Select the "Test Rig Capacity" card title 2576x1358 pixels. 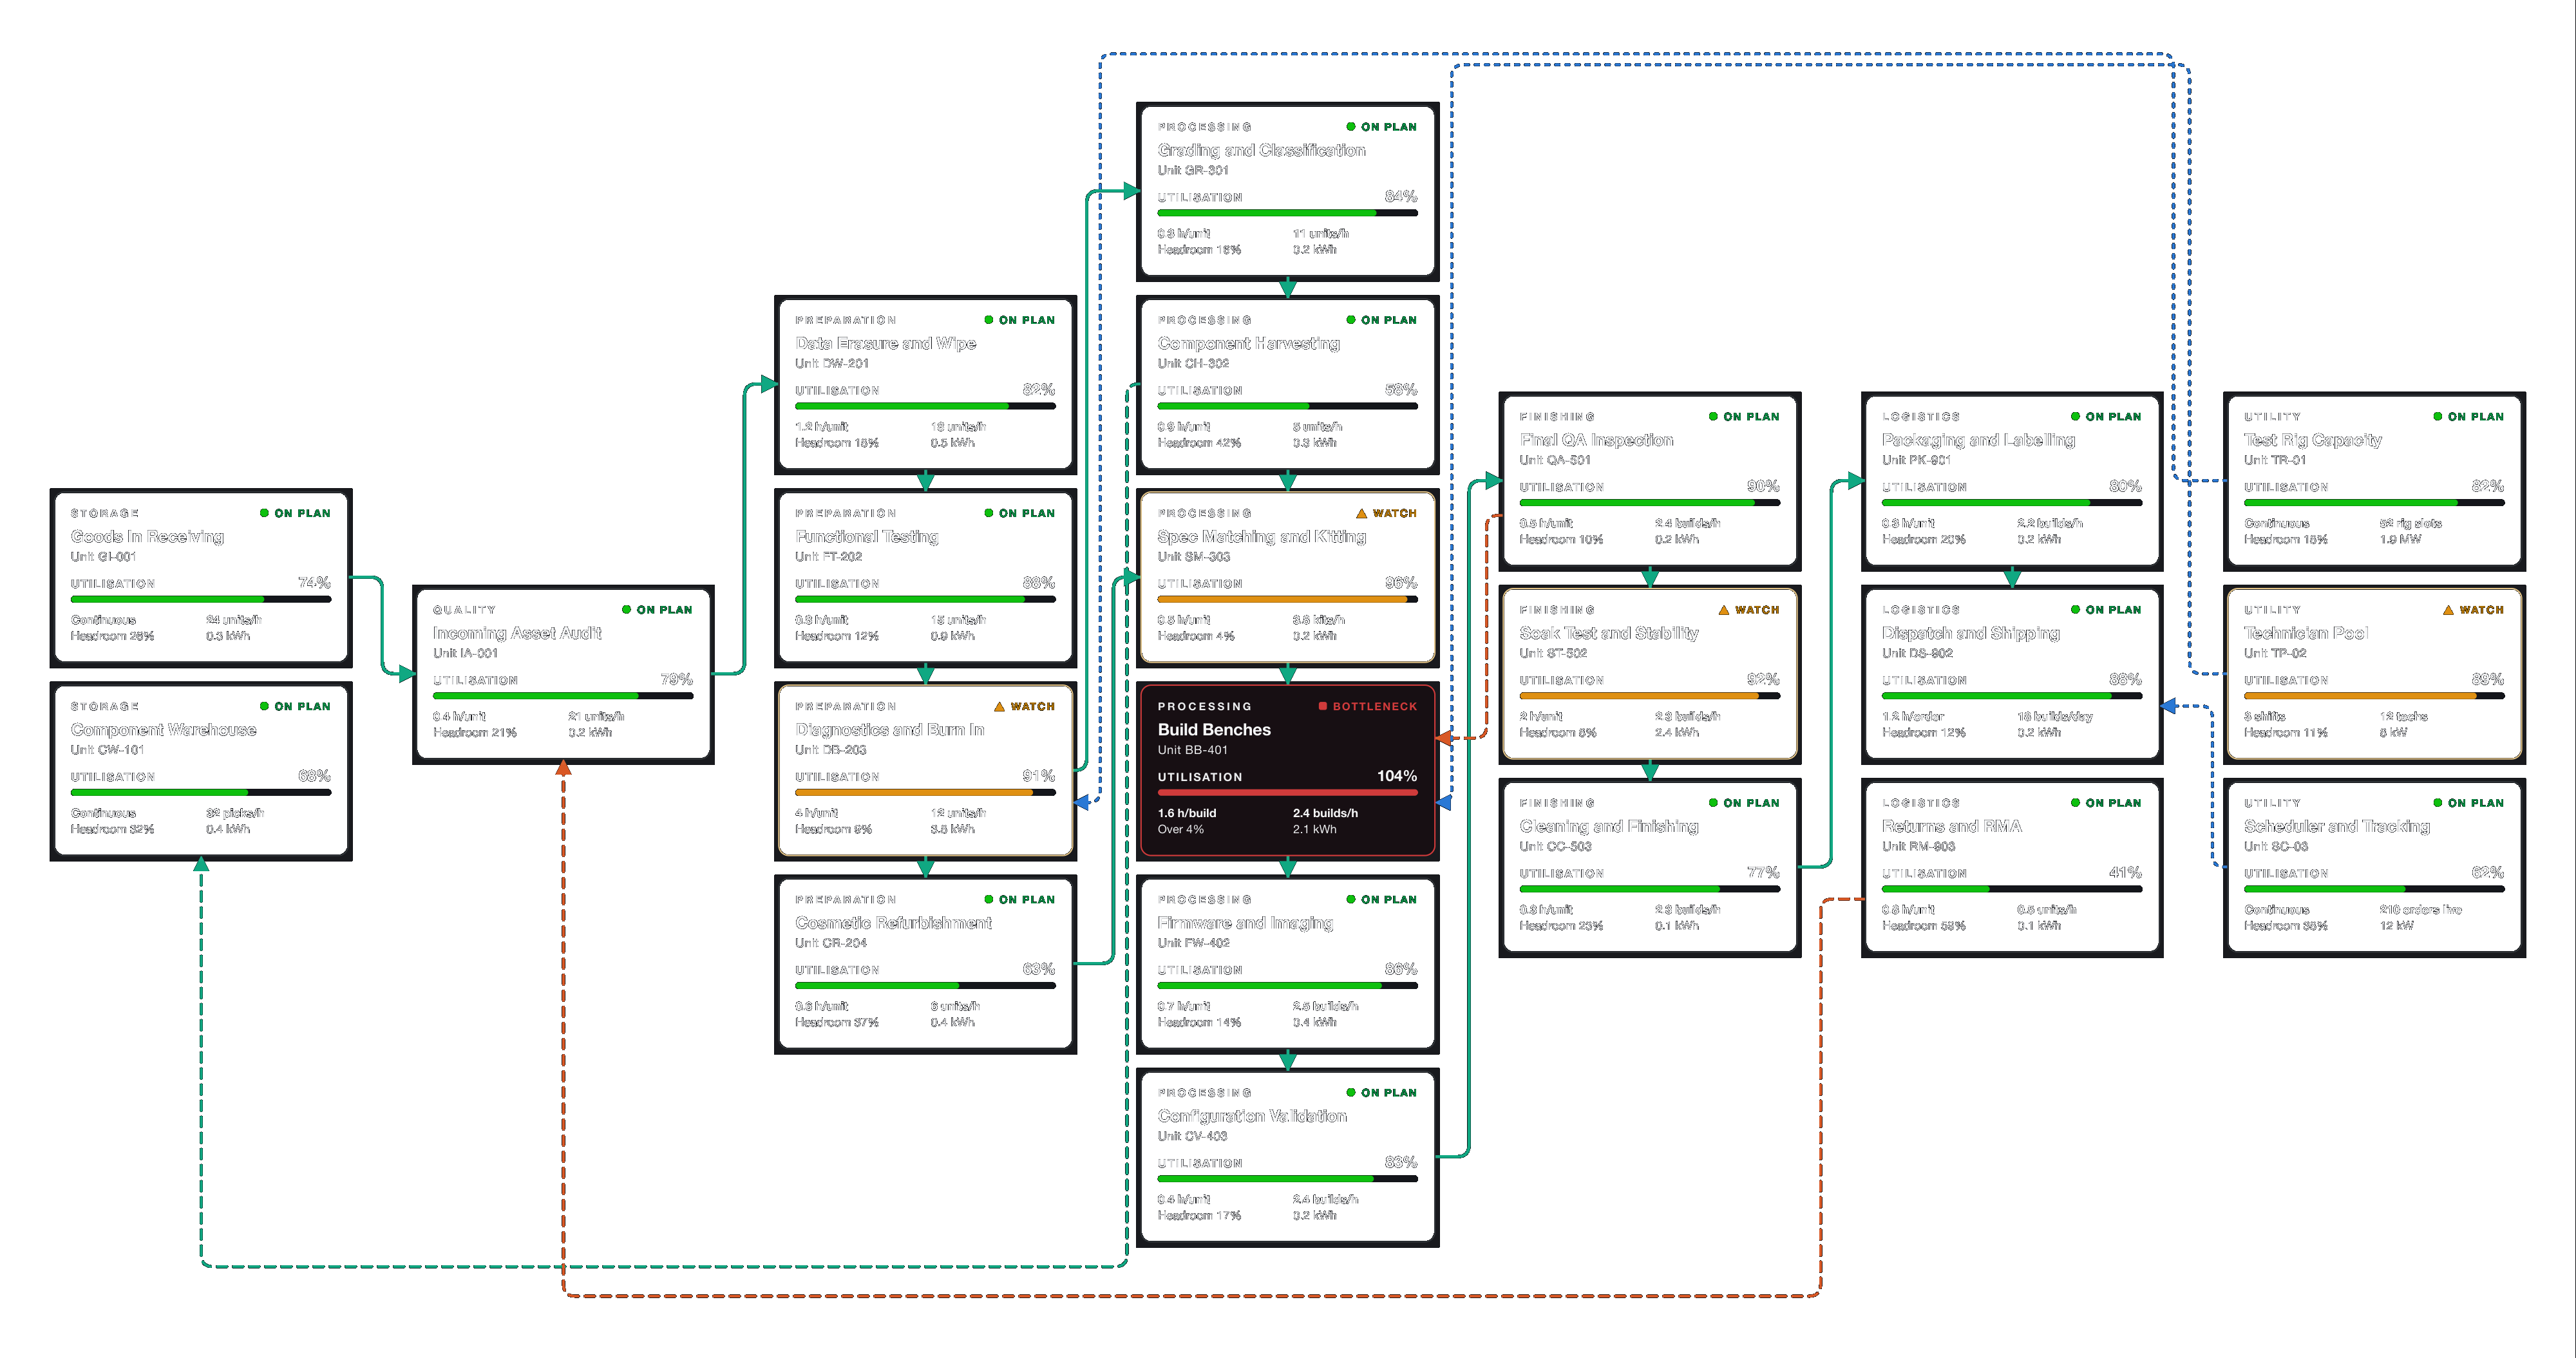pyautogui.click(x=2312, y=440)
